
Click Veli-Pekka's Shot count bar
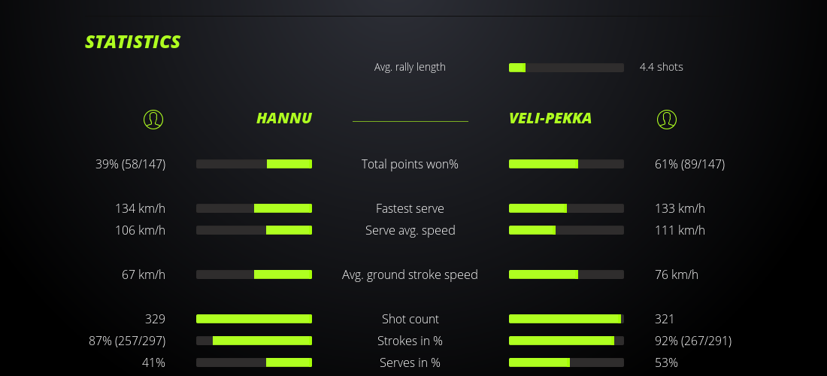[566, 319]
